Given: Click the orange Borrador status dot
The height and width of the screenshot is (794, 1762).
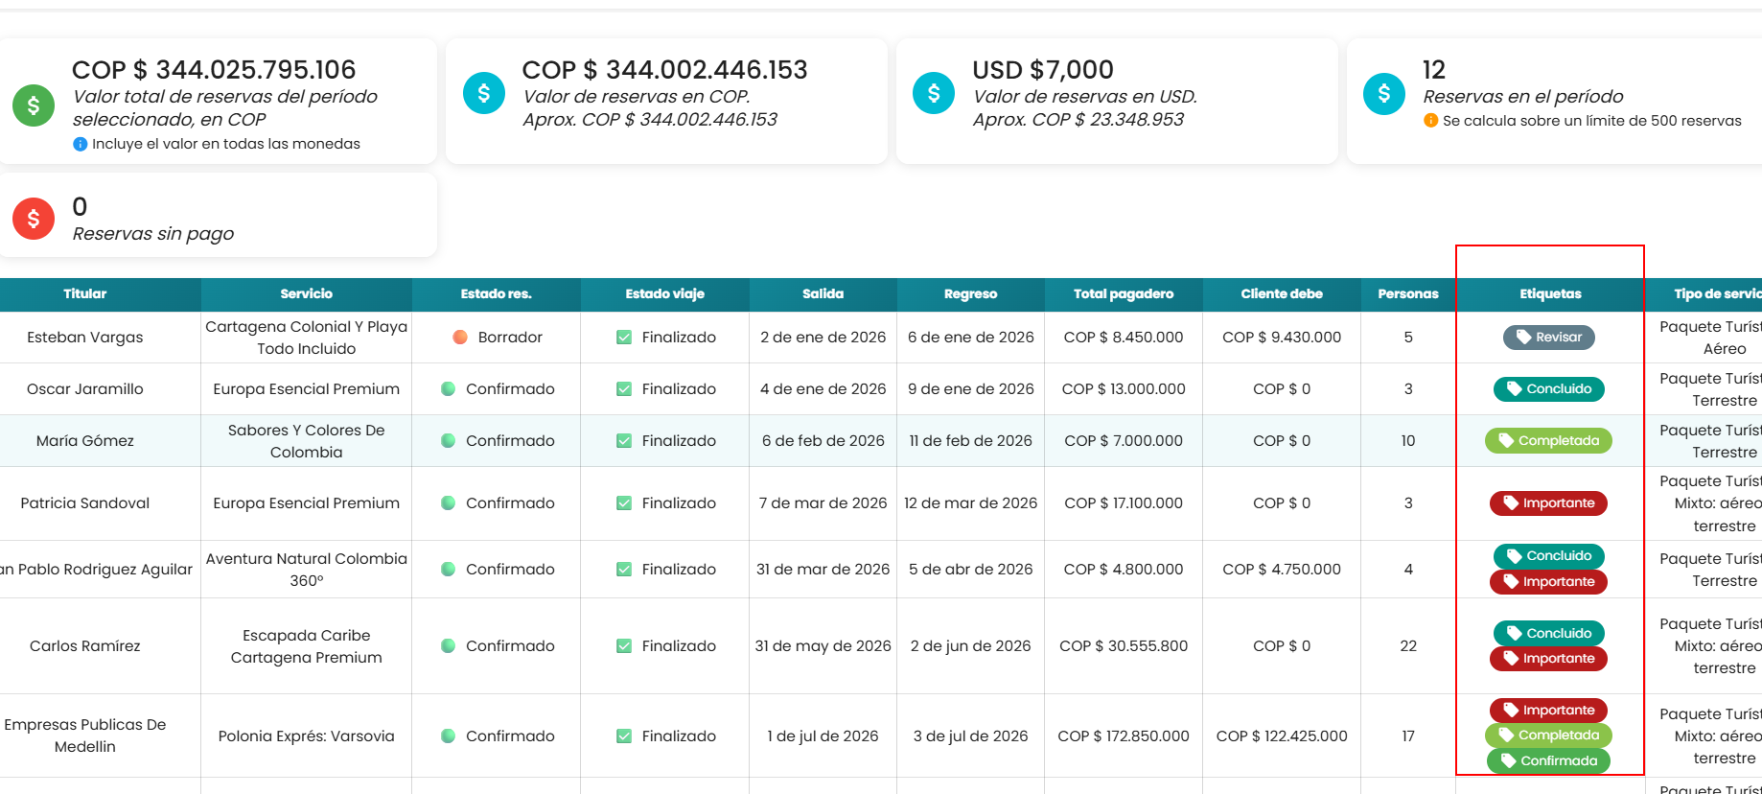Looking at the screenshot, I should click(x=460, y=338).
